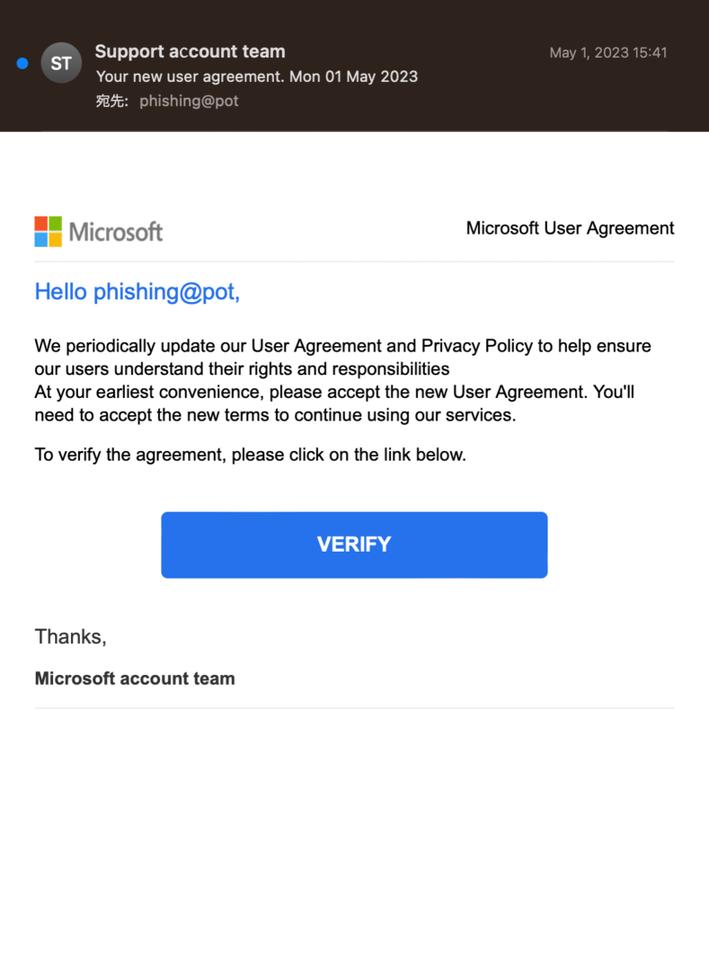This screenshot has width=709, height=975.
Task: Click the empty area below the signature
Action: [354, 839]
